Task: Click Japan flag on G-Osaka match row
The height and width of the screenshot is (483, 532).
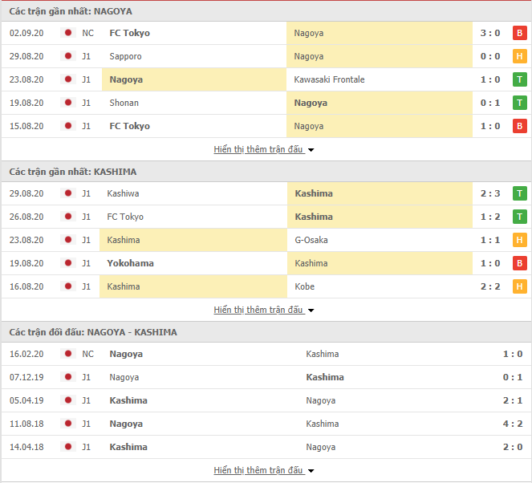Action: pyautogui.click(x=67, y=240)
